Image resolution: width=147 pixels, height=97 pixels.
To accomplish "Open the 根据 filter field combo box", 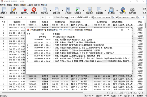I will pyautogui.click(x=11, y=17).
